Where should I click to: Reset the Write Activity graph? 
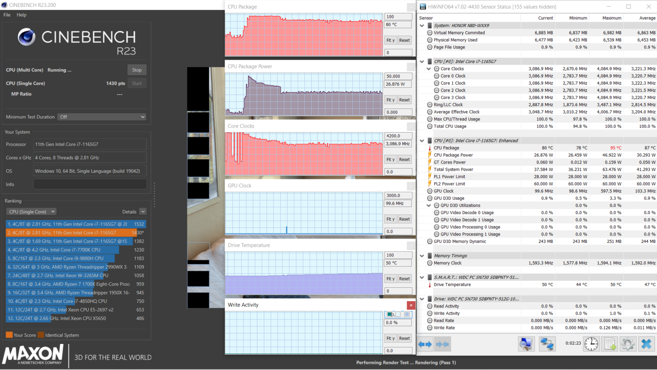(404, 338)
